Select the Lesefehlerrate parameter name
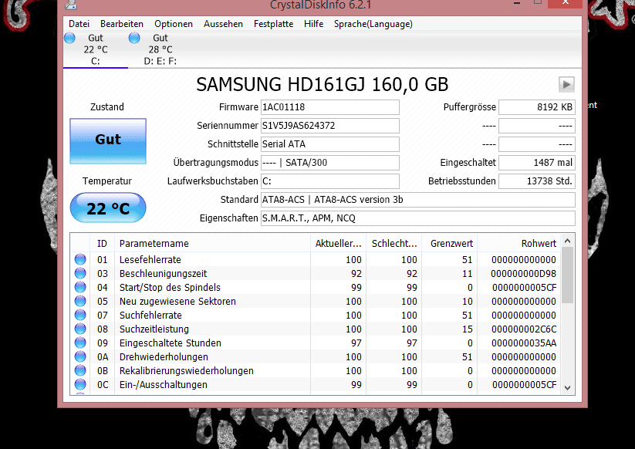 (x=150, y=259)
